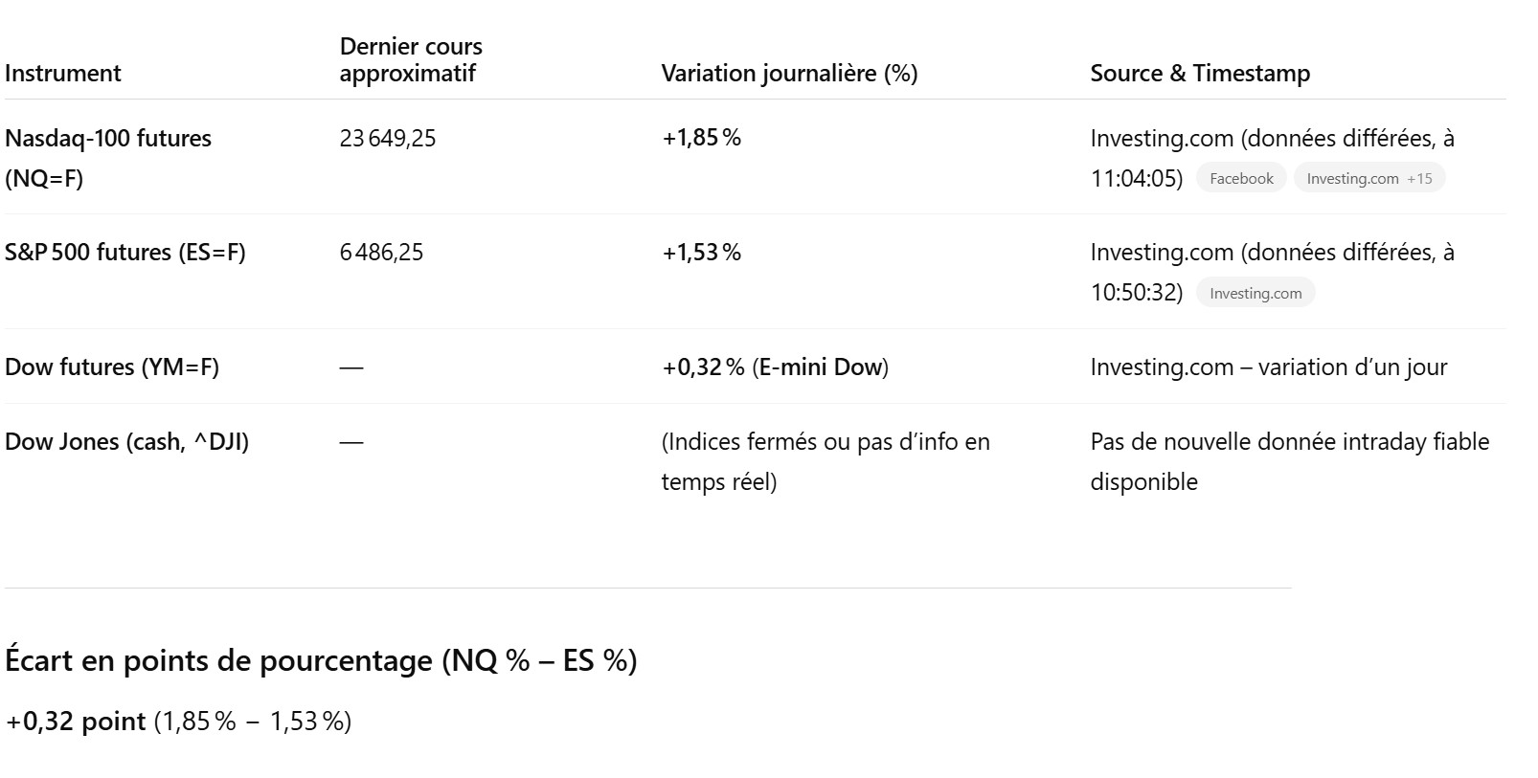Click the Investing.com +15 sources chip
The width and height of the screenshot is (1538, 778).
[x=1368, y=179]
